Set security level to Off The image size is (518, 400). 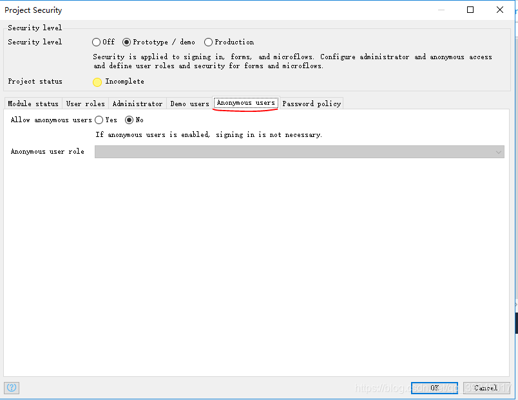(97, 42)
